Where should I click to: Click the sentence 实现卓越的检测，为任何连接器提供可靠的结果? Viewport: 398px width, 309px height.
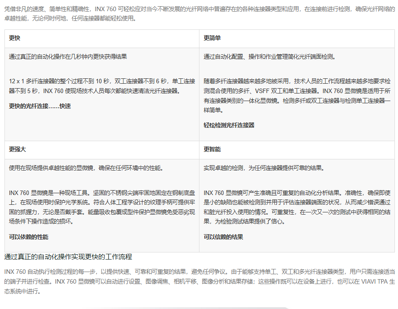point(264,168)
